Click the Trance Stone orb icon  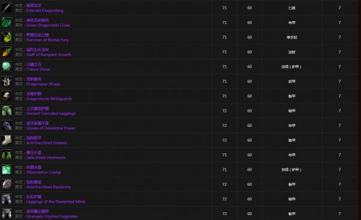coord(7,67)
